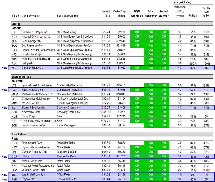Click the "MPC" ticker cell
The height and width of the screenshot is (182, 215).
click(14, 59)
